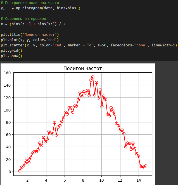This screenshot has height=185, width=178.
Task: Click the chart title 'Полигон частот'
Action: click(x=82, y=68)
